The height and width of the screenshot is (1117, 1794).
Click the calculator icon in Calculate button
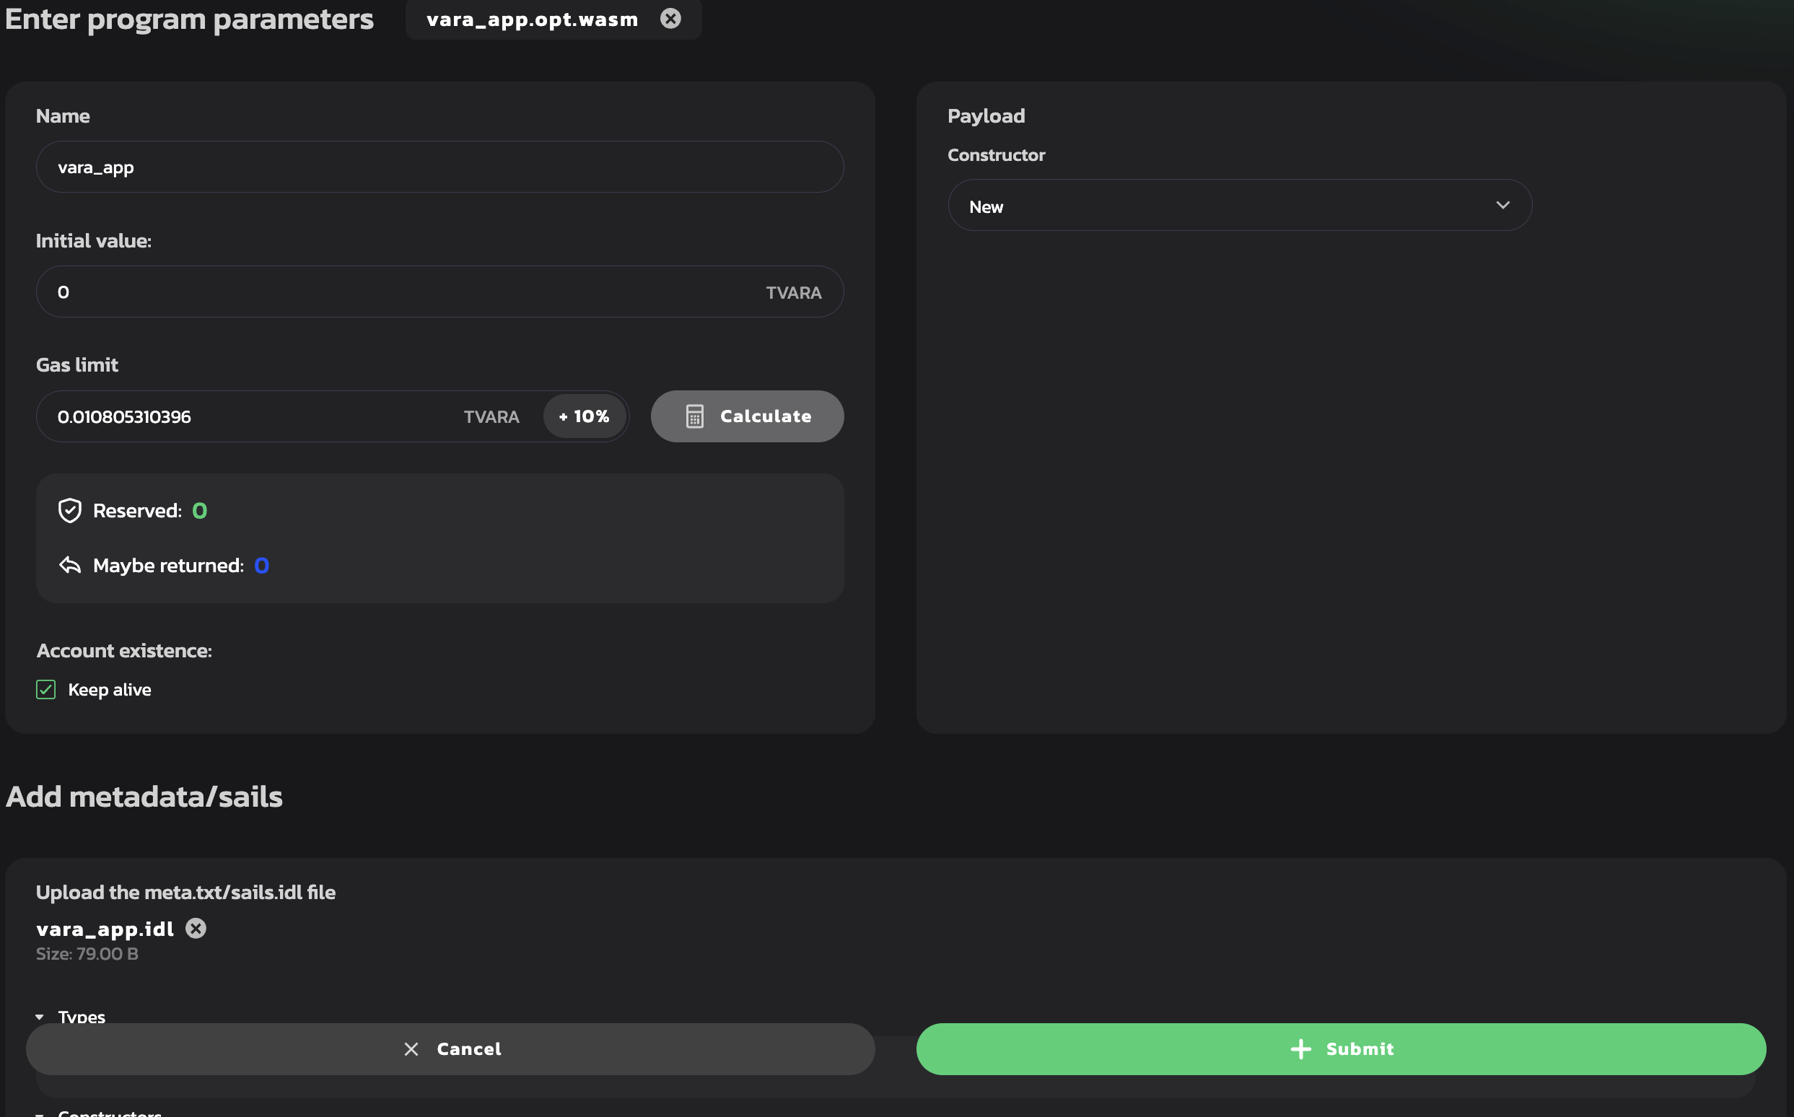tap(695, 414)
